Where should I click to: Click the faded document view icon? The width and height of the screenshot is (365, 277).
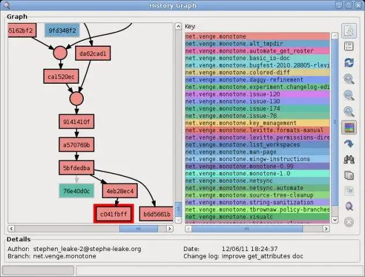tap(349, 191)
